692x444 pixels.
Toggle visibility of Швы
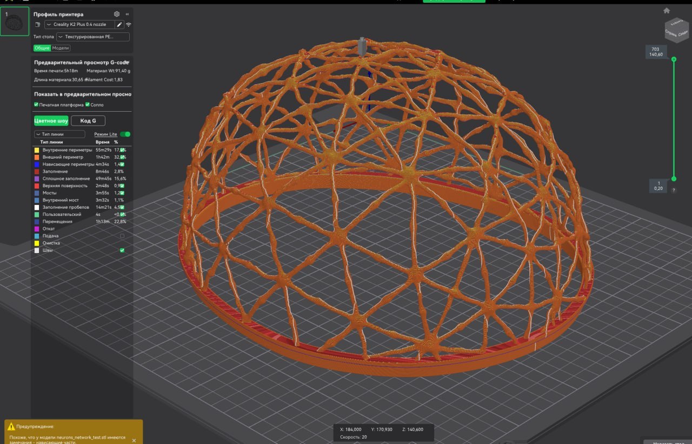(122, 250)
